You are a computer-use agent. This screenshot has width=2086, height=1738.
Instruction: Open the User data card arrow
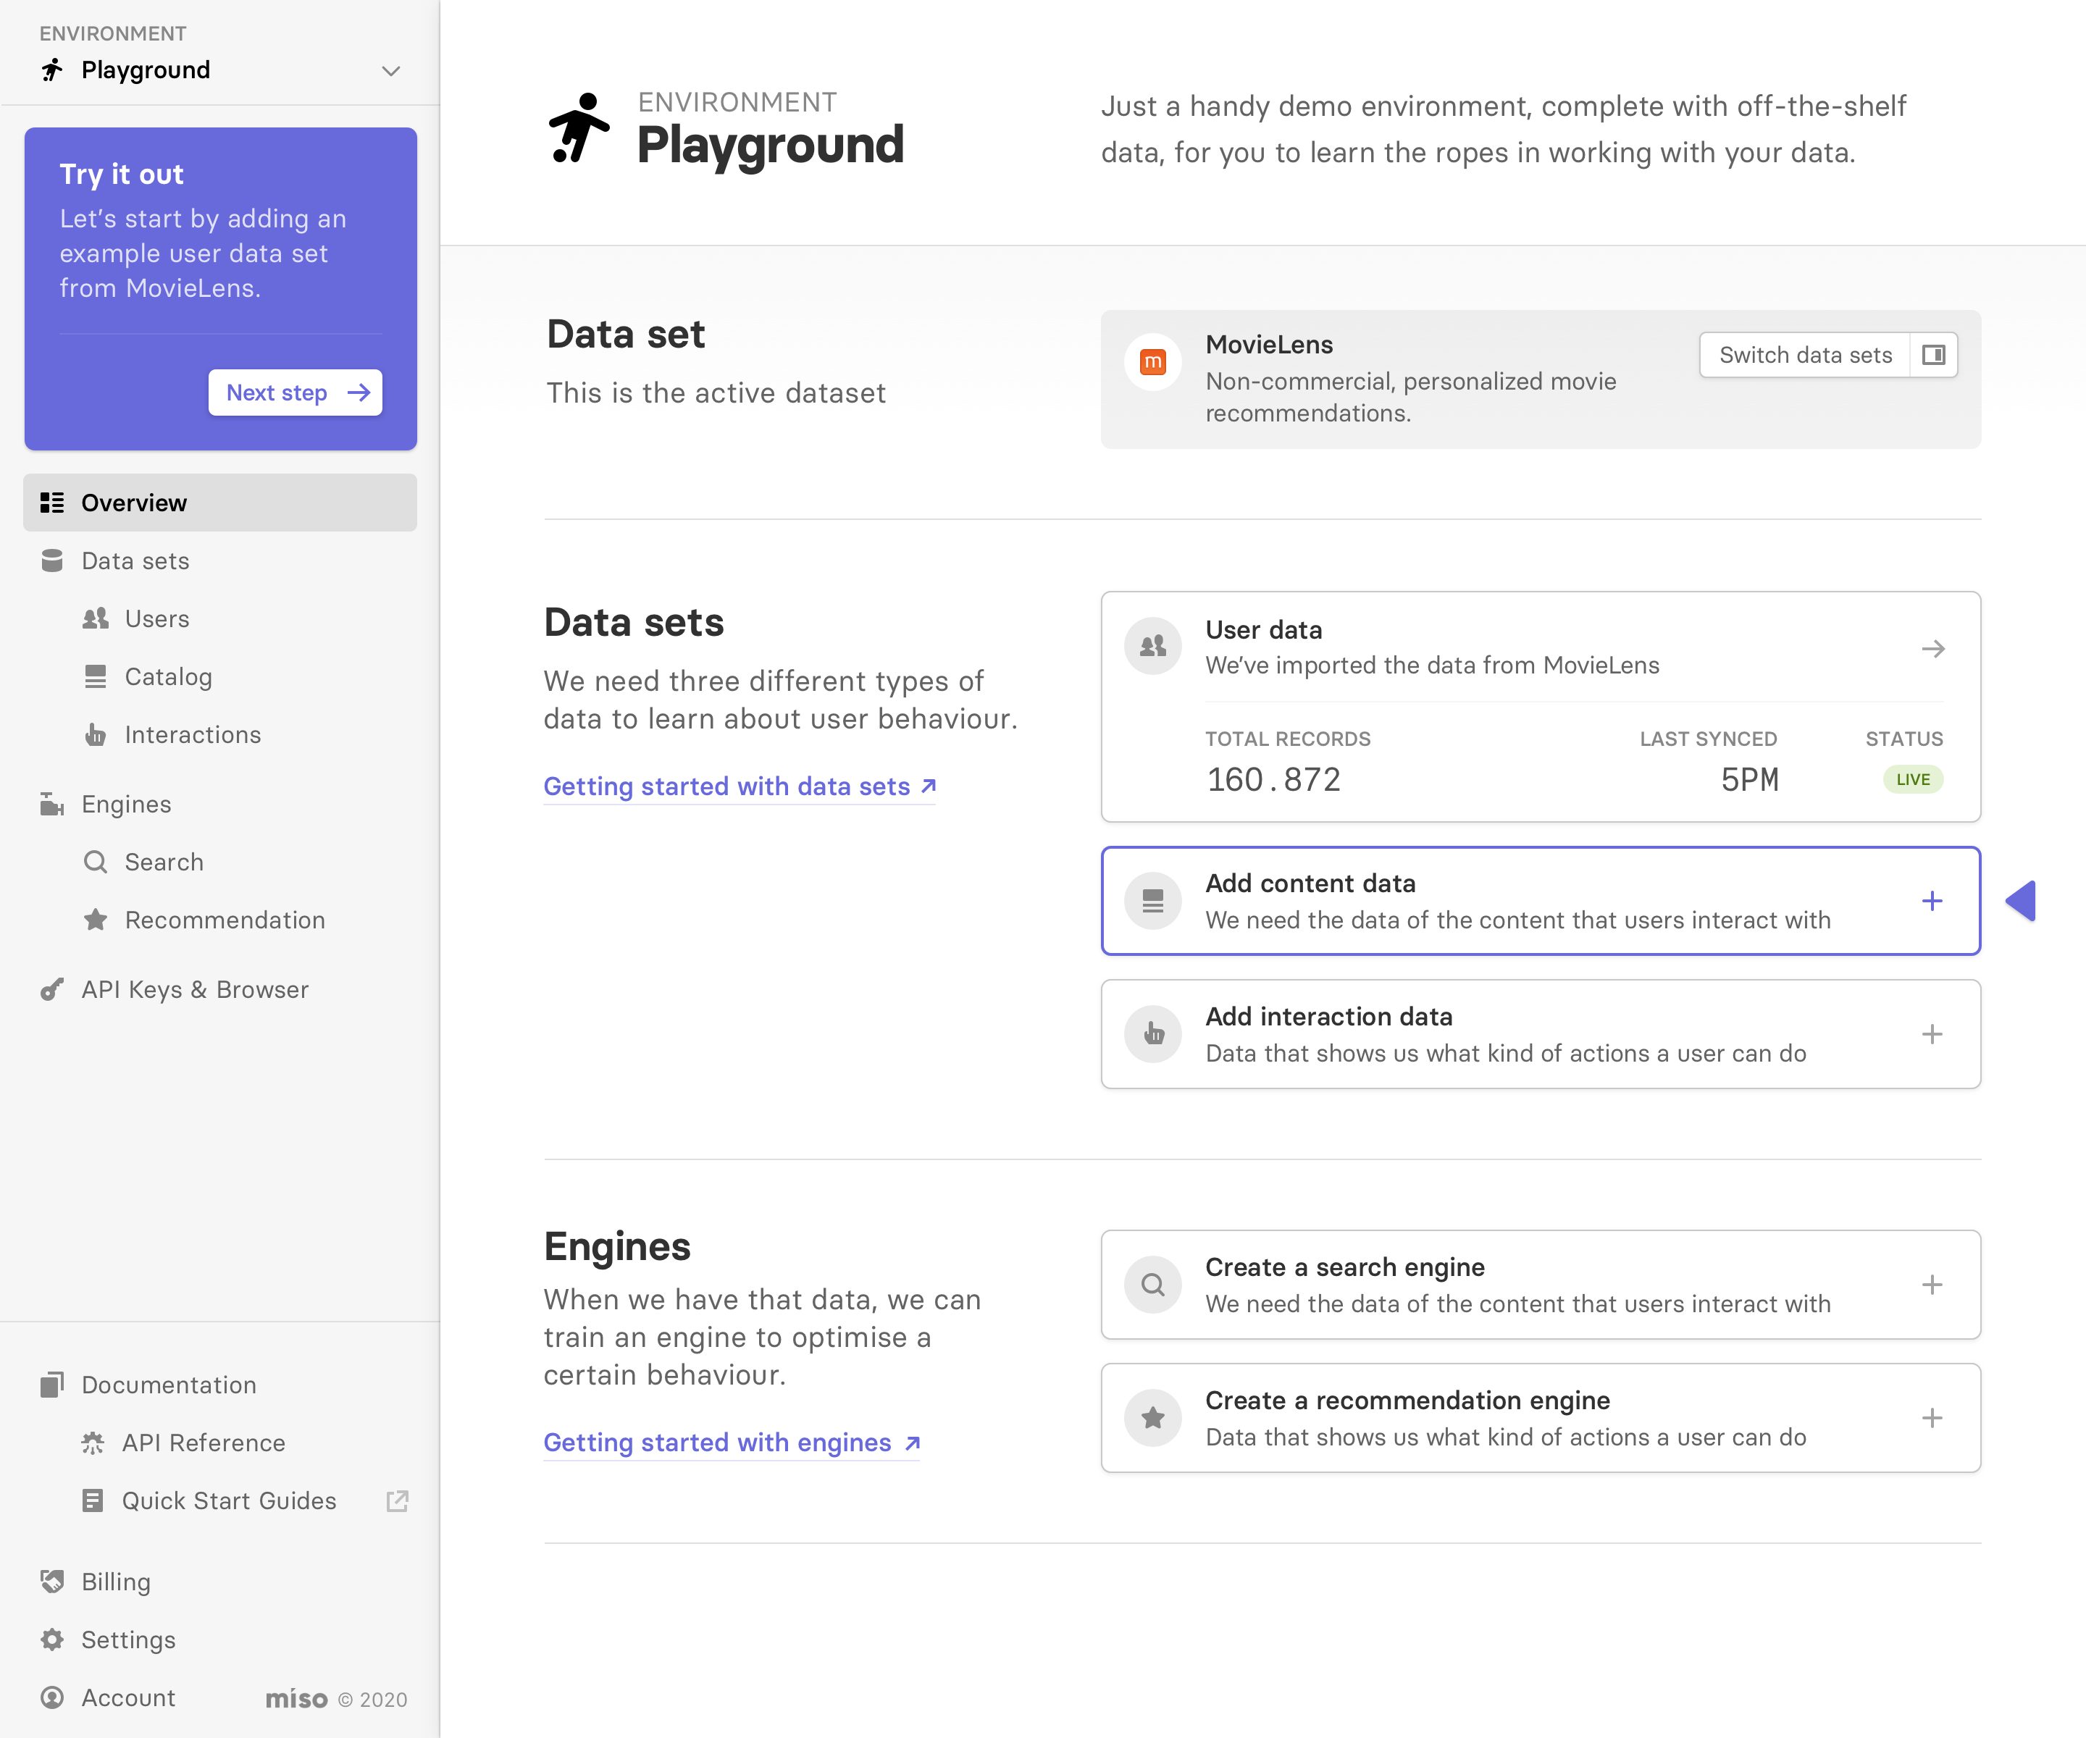(1932, 650)
